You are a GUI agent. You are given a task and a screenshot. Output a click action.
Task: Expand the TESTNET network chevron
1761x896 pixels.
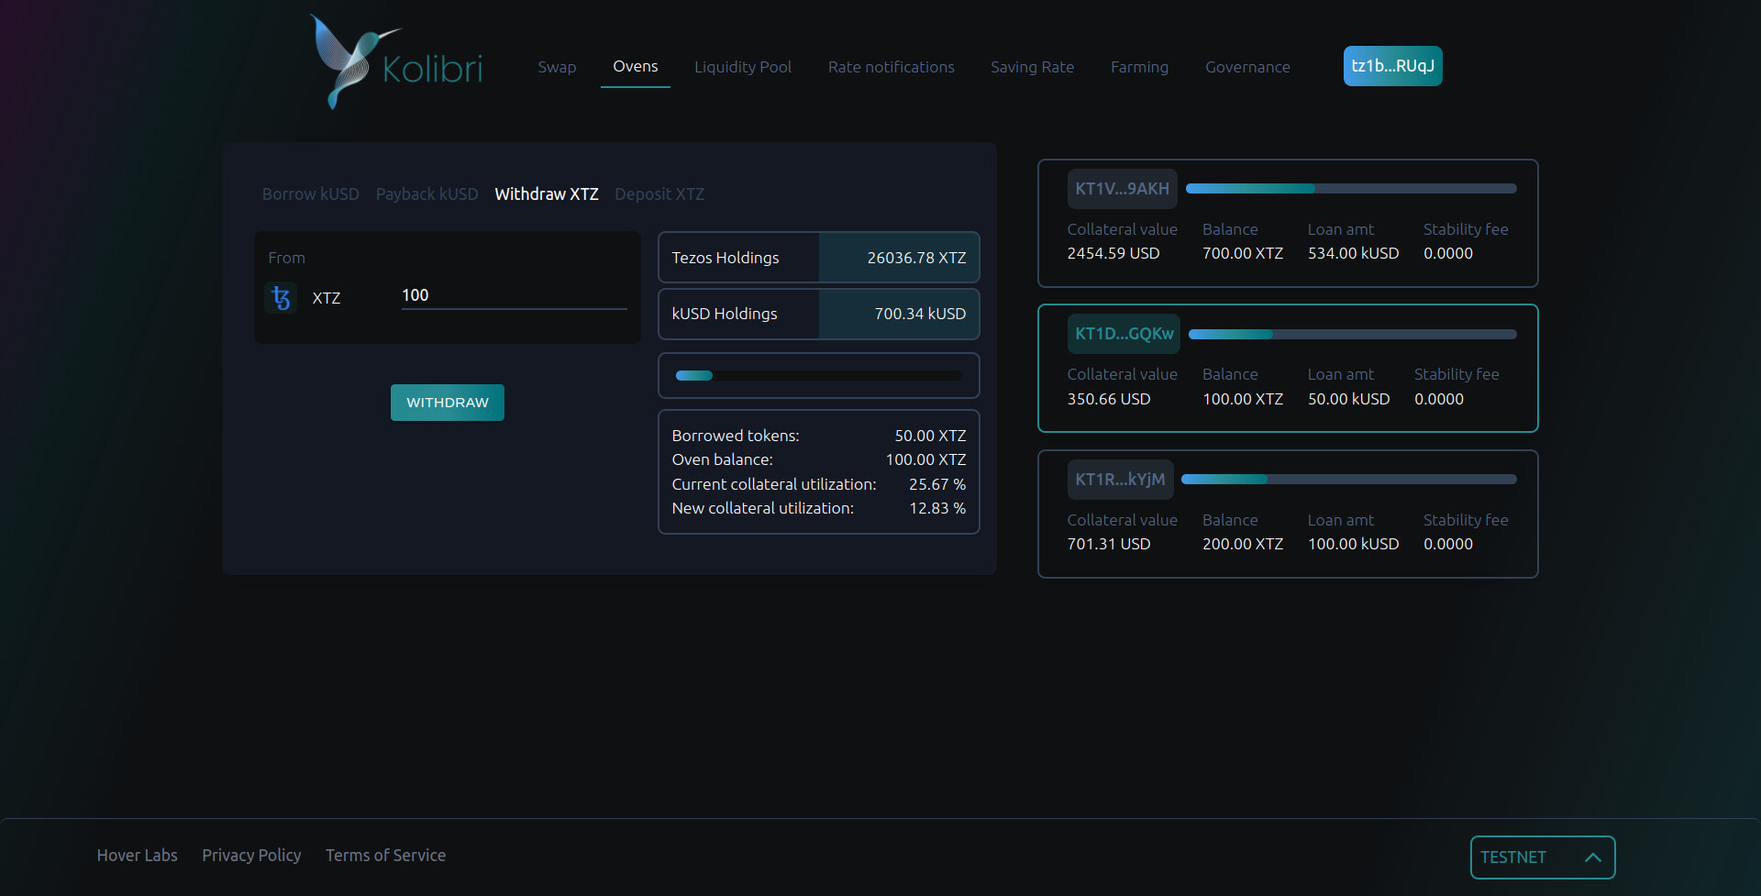coord(1592,857)
